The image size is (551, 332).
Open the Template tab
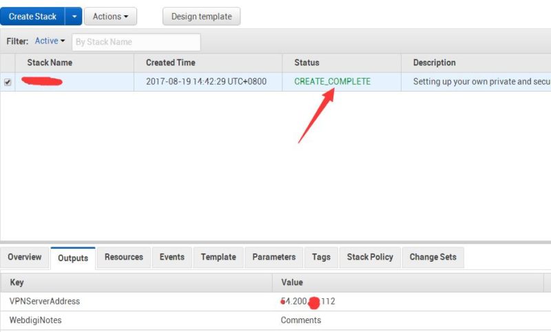(x=218, y=257)
